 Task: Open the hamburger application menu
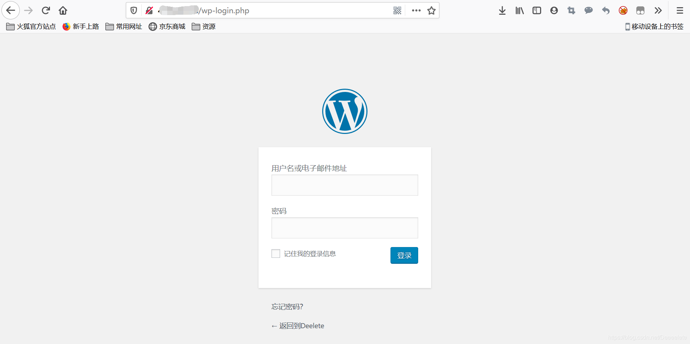click(680, 10)
